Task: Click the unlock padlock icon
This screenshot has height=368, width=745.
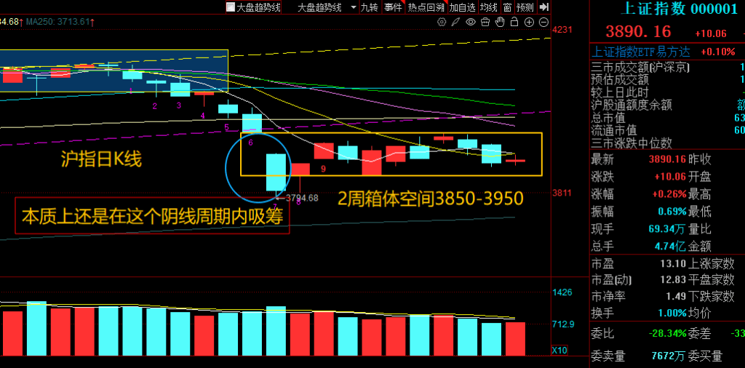Action: (x=515, y=23)
